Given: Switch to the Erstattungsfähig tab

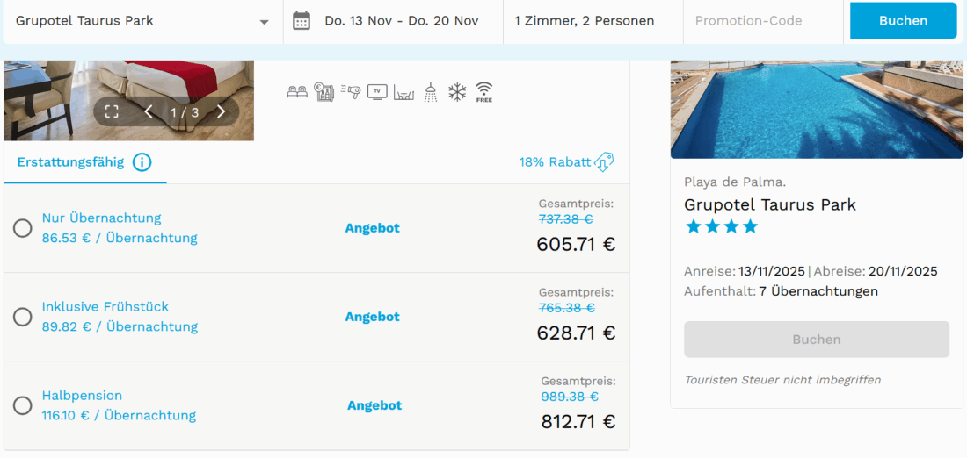Looking at the screenshot, I should (70, 162).
